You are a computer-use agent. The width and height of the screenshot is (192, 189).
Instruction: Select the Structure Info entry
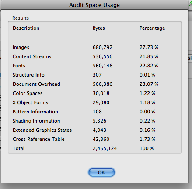point(28,75)
